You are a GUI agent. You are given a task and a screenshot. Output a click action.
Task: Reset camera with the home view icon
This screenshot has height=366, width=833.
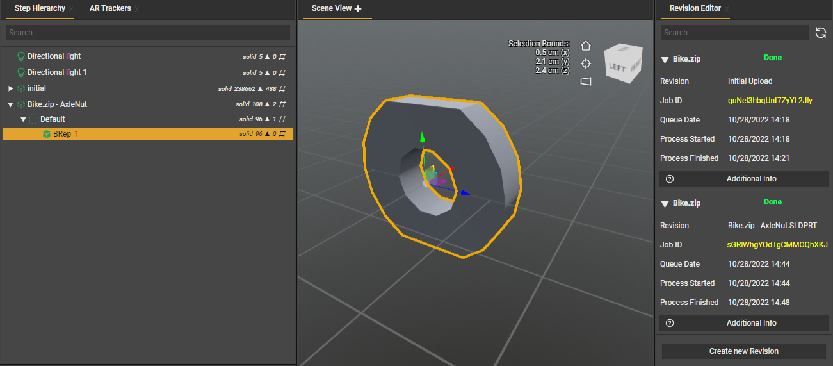[585, 46]
